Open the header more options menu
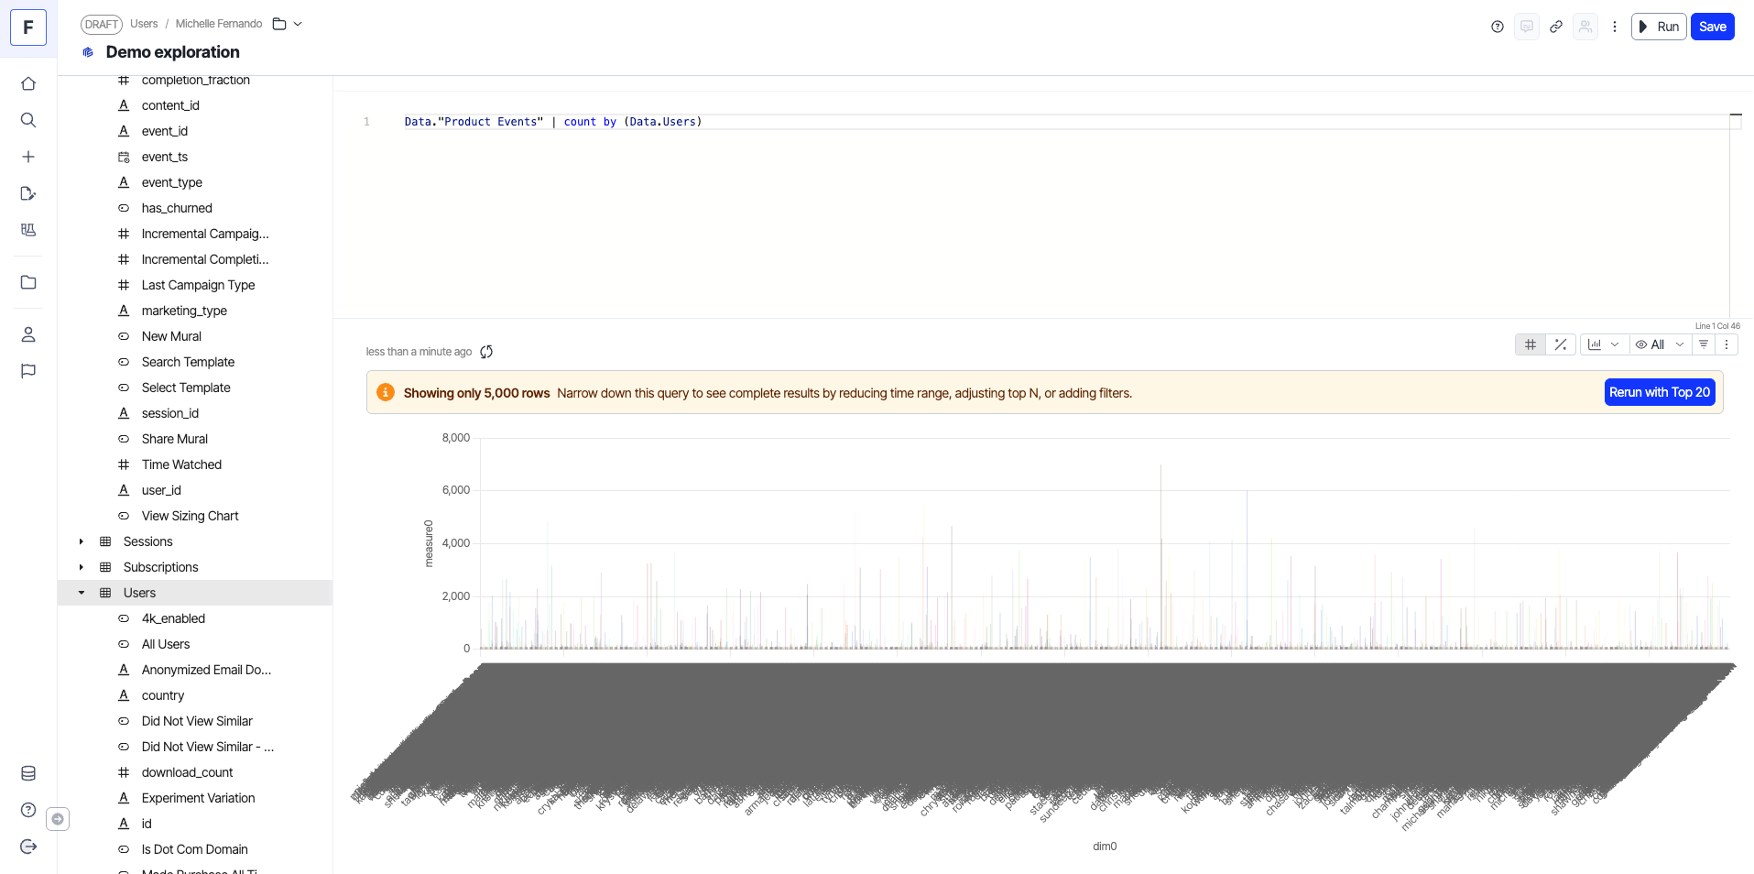The width and height of the screenshot is (1754, 874). [x=1615, y=27]
